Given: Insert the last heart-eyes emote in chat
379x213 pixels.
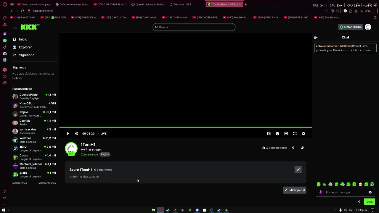Looking at the screenshot, I should tap(372, 184).
